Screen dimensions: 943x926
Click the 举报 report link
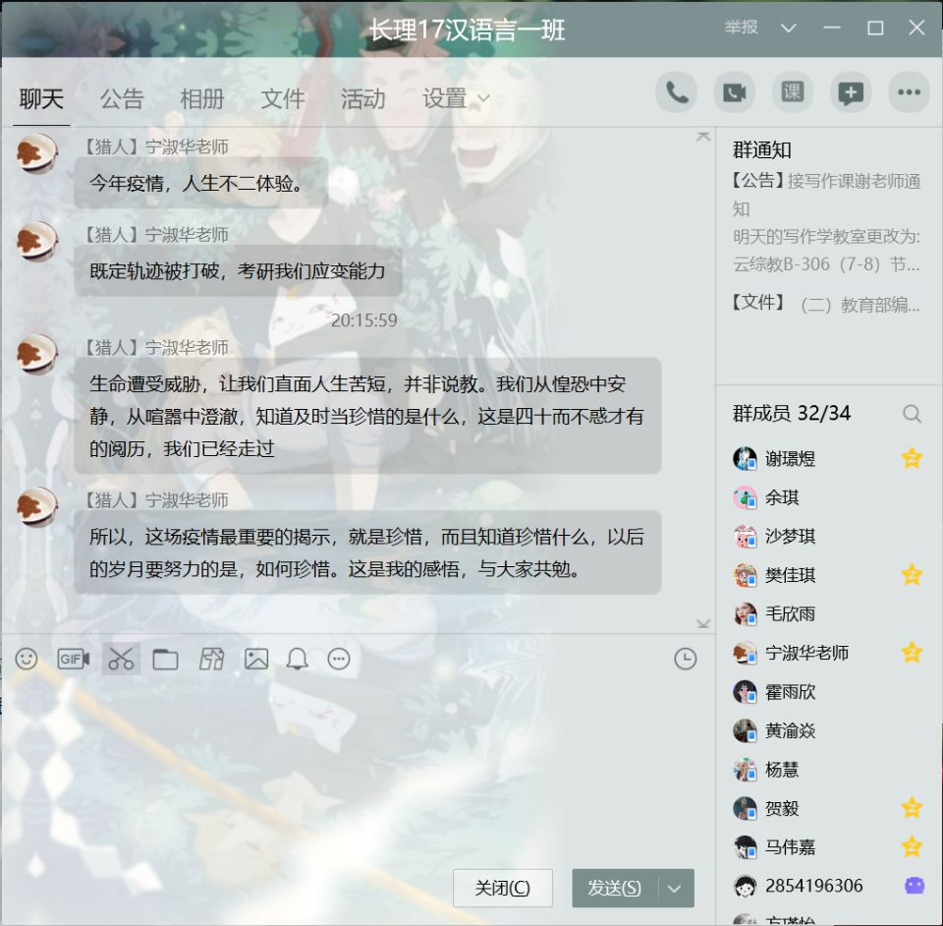click(x=742, y=28)
